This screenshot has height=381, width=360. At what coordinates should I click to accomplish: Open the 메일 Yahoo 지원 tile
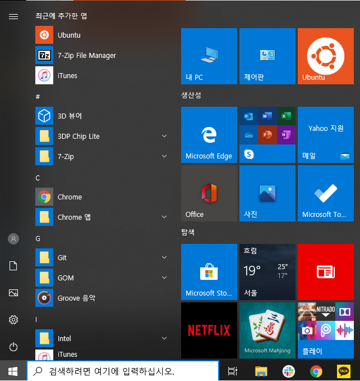326,135
